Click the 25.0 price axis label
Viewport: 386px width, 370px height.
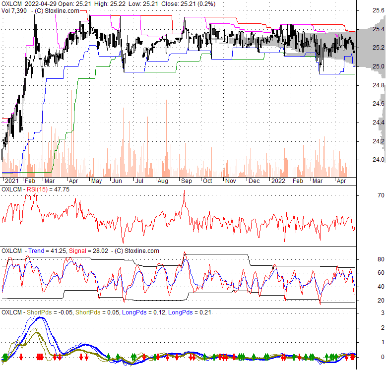point(378,66)
